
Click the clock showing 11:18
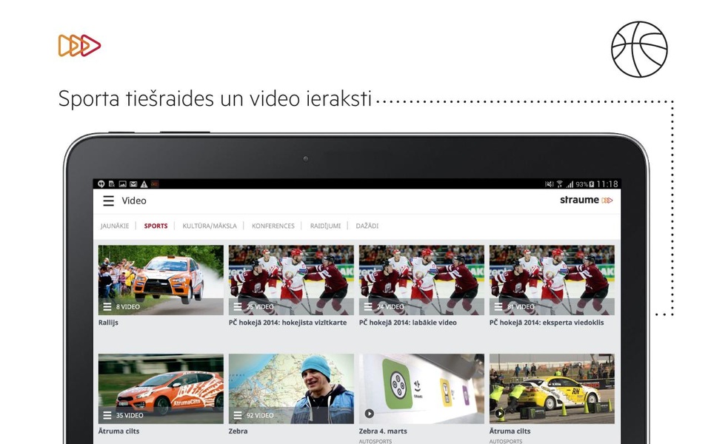pyautogui.click(x=607, y=184)
